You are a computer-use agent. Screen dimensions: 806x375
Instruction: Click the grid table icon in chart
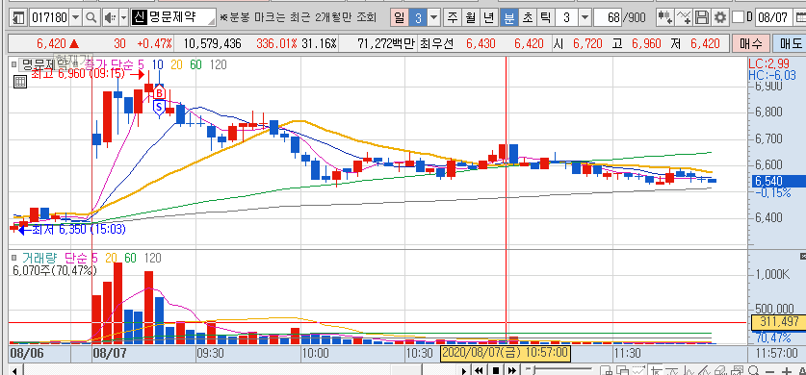point(19,82)
